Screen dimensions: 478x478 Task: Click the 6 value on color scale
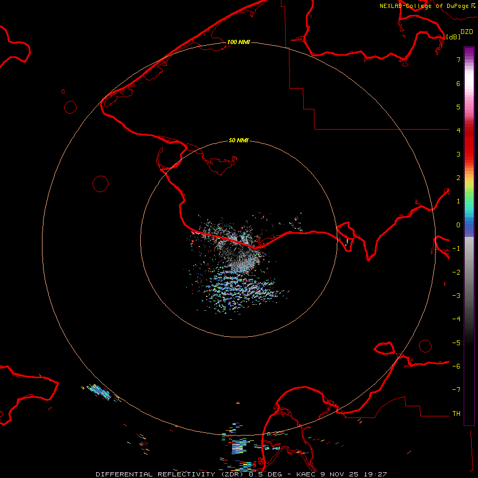(458, 83)
